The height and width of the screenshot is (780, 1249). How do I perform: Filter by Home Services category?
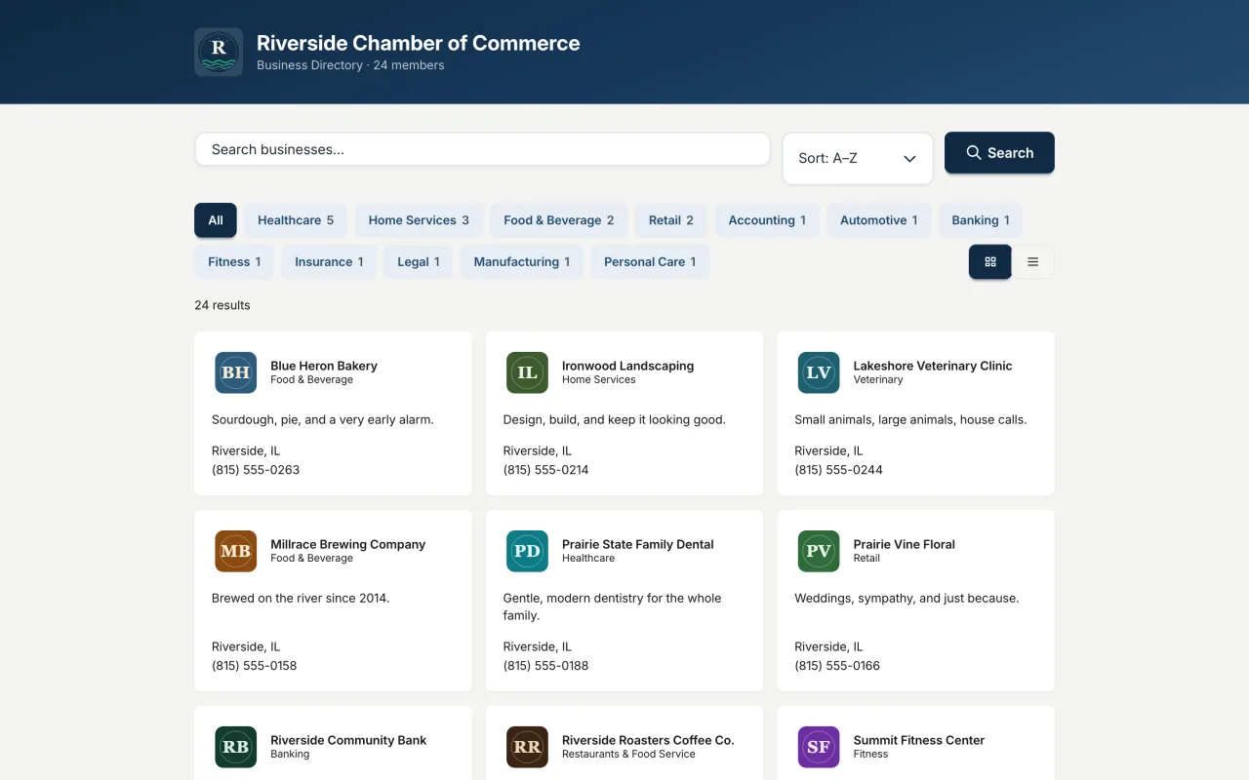pos(419,220)
